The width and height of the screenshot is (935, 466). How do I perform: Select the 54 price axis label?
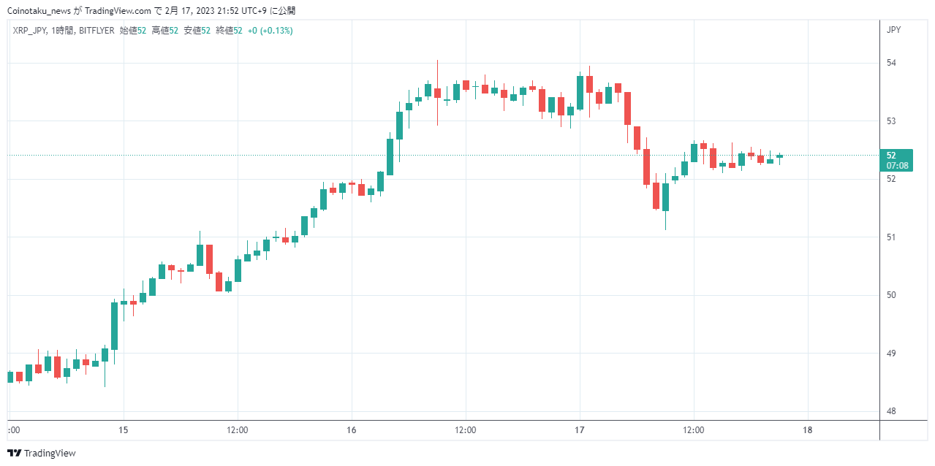891,63
